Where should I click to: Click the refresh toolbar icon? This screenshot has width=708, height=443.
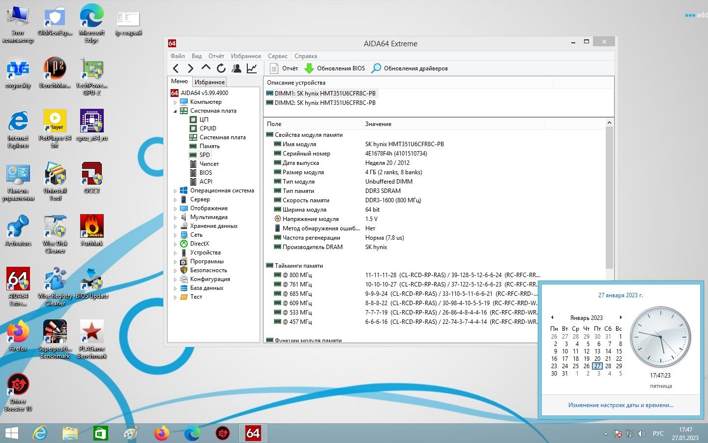(x=221, y=68)
